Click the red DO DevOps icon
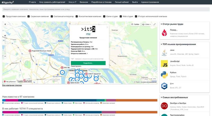The image size is (212, 116). point(164,106)
